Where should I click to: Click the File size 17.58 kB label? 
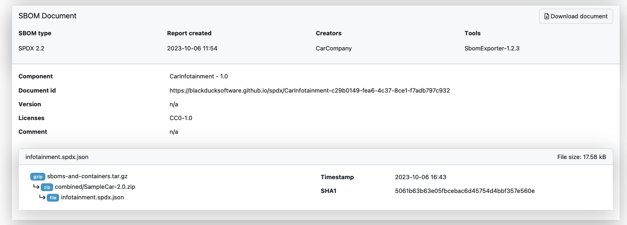(x=581, y=157)
